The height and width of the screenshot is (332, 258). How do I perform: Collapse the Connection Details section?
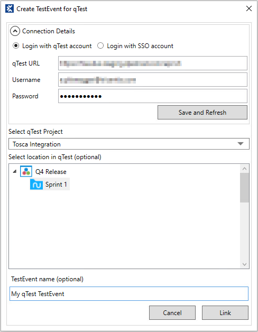(15, 31)
